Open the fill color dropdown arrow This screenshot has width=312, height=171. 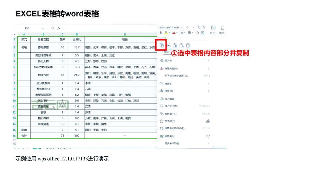click(169, 33)
